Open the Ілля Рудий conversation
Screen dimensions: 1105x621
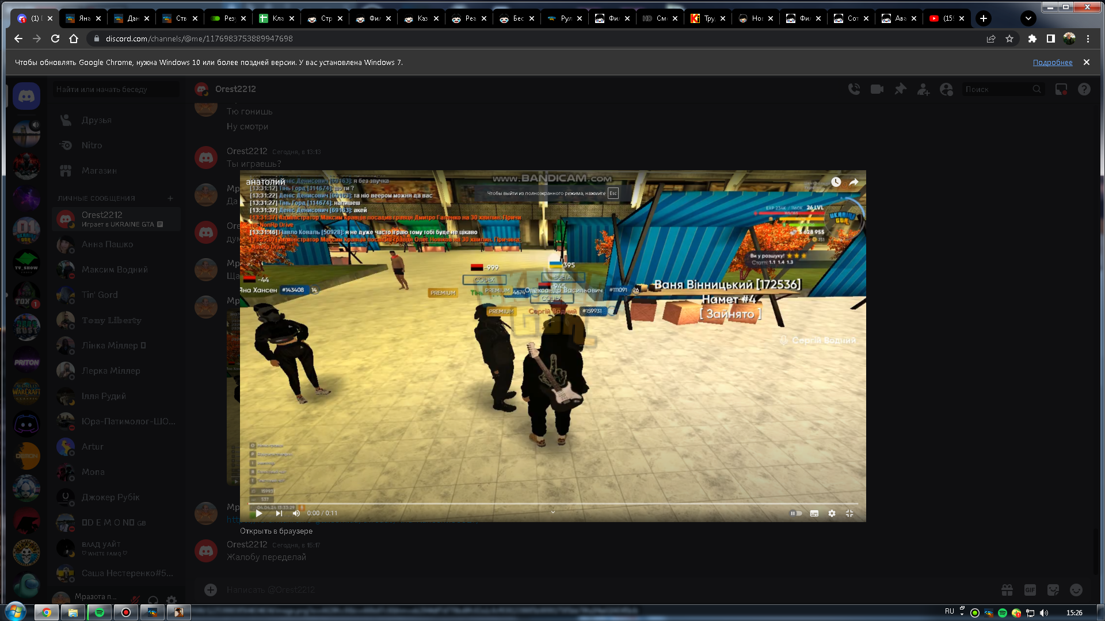[x=115, y=396]
